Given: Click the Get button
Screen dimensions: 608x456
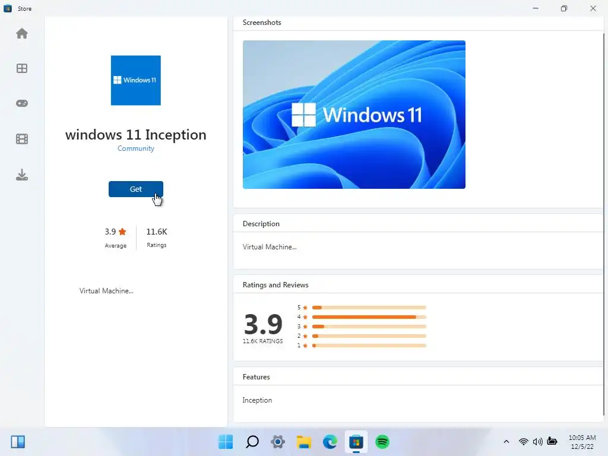Looking at the screenshot, I should (x=136, y=189).
